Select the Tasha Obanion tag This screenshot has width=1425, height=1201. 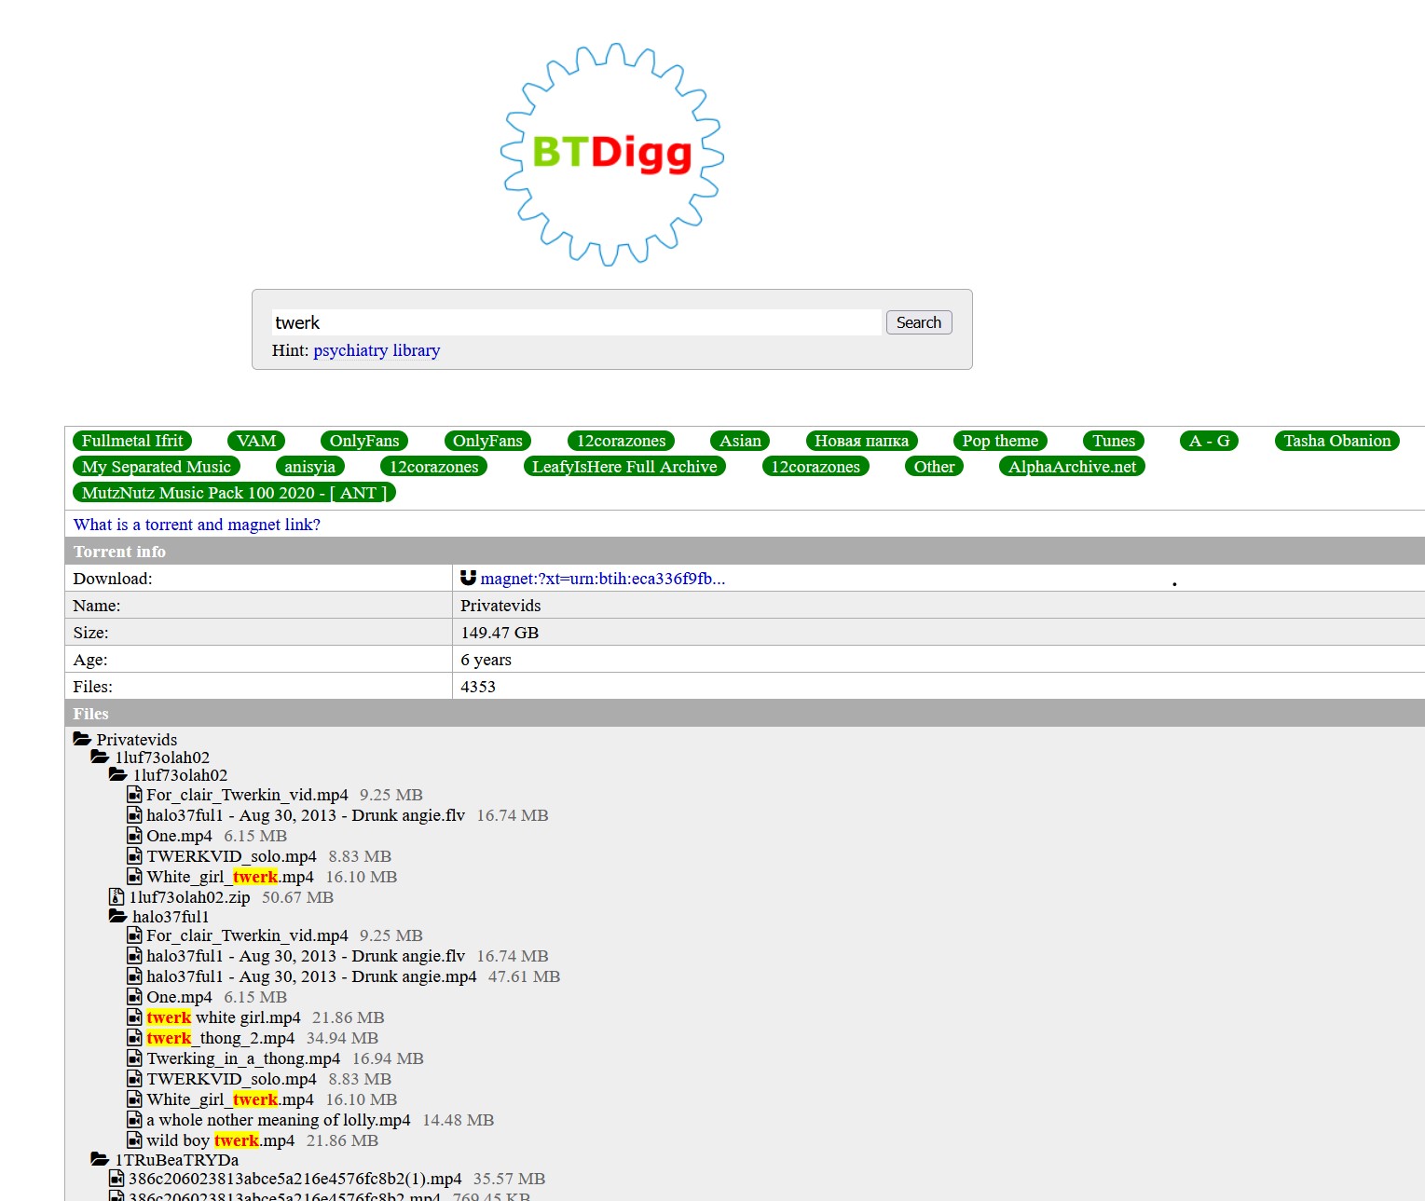(x=1337, y=441)
